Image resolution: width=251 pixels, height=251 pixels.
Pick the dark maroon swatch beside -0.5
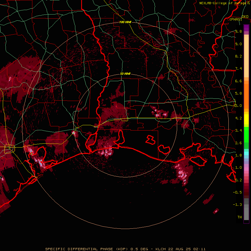(246, 192)
